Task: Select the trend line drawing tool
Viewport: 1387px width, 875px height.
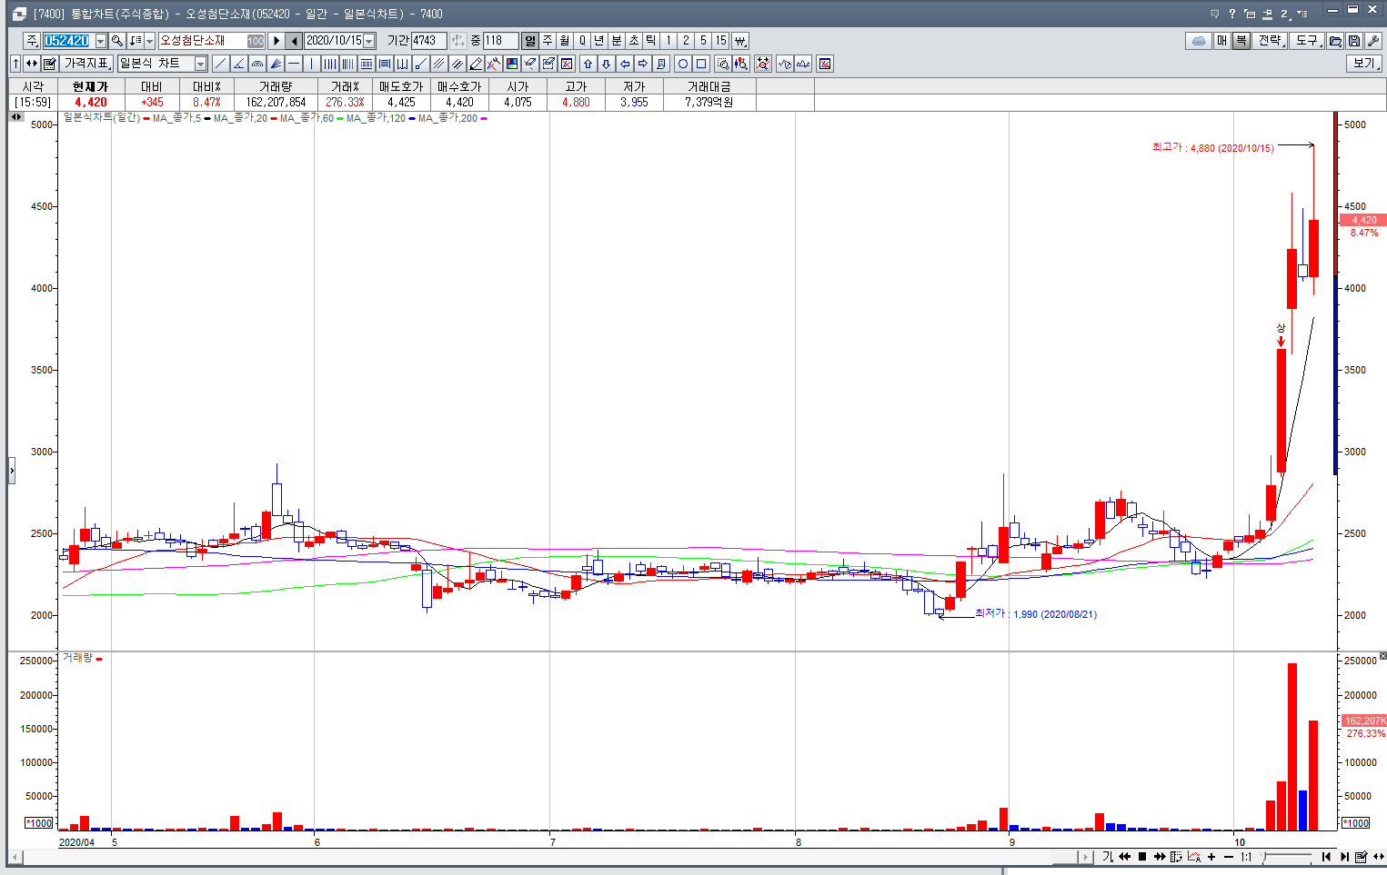Action: pyautogui.click(x=221, y=64)
